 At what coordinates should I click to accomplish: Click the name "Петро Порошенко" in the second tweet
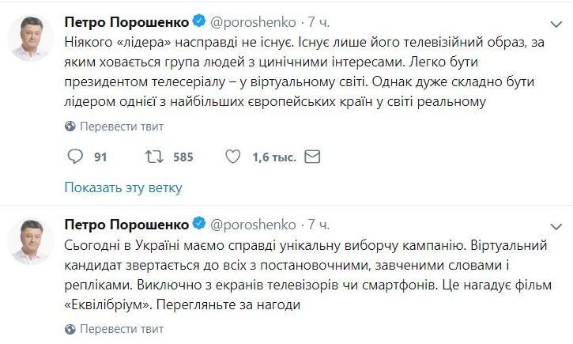126,225
